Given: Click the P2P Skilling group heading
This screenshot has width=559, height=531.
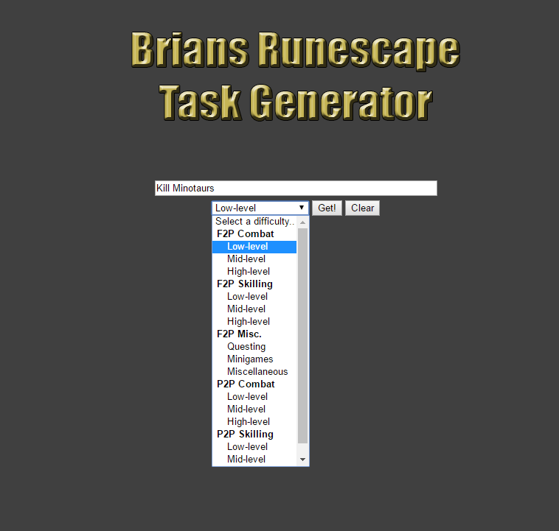Looking at the screenshot, I should click(254, 435).
